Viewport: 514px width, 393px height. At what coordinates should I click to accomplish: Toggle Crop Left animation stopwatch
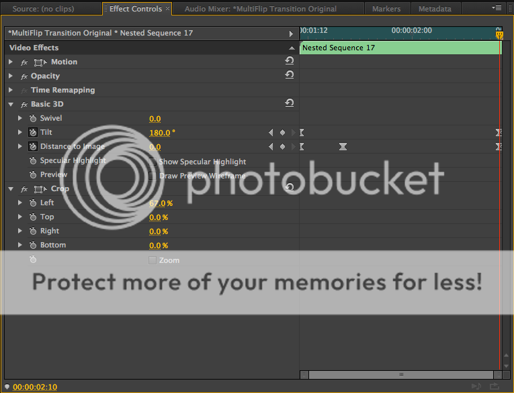coord(33,203)
